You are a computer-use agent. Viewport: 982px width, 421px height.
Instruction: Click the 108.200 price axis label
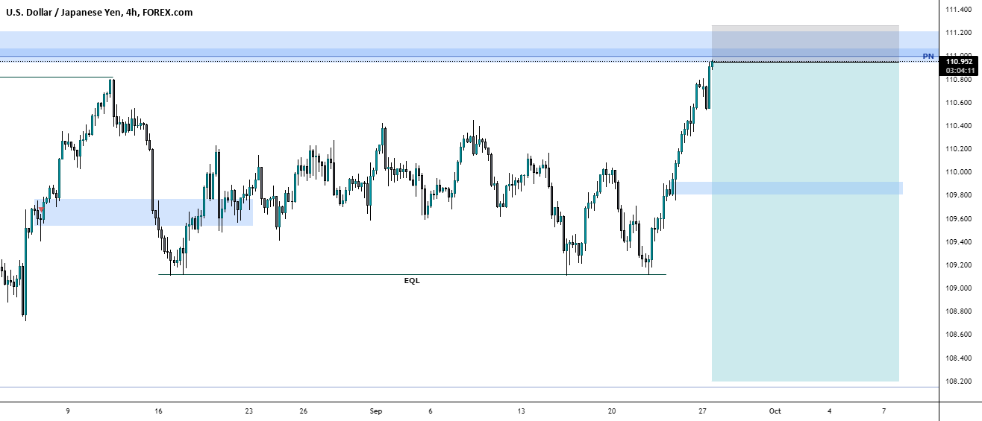[x=958, y=382]
